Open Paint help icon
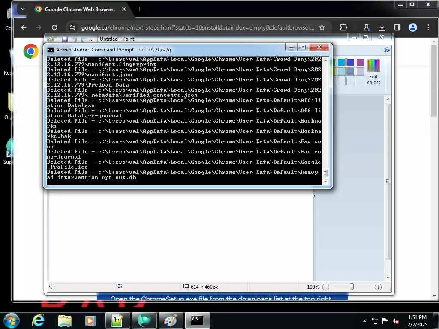 pos(387,51)
